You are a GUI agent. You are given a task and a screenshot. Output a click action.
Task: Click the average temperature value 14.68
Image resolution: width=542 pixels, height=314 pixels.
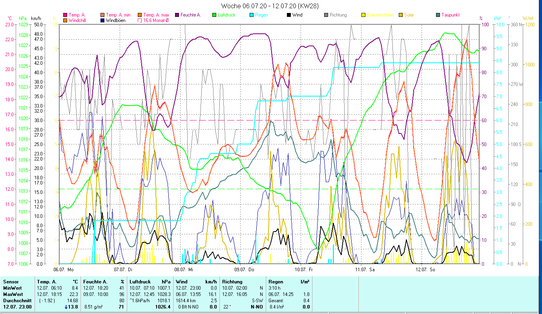pos(73,301)
